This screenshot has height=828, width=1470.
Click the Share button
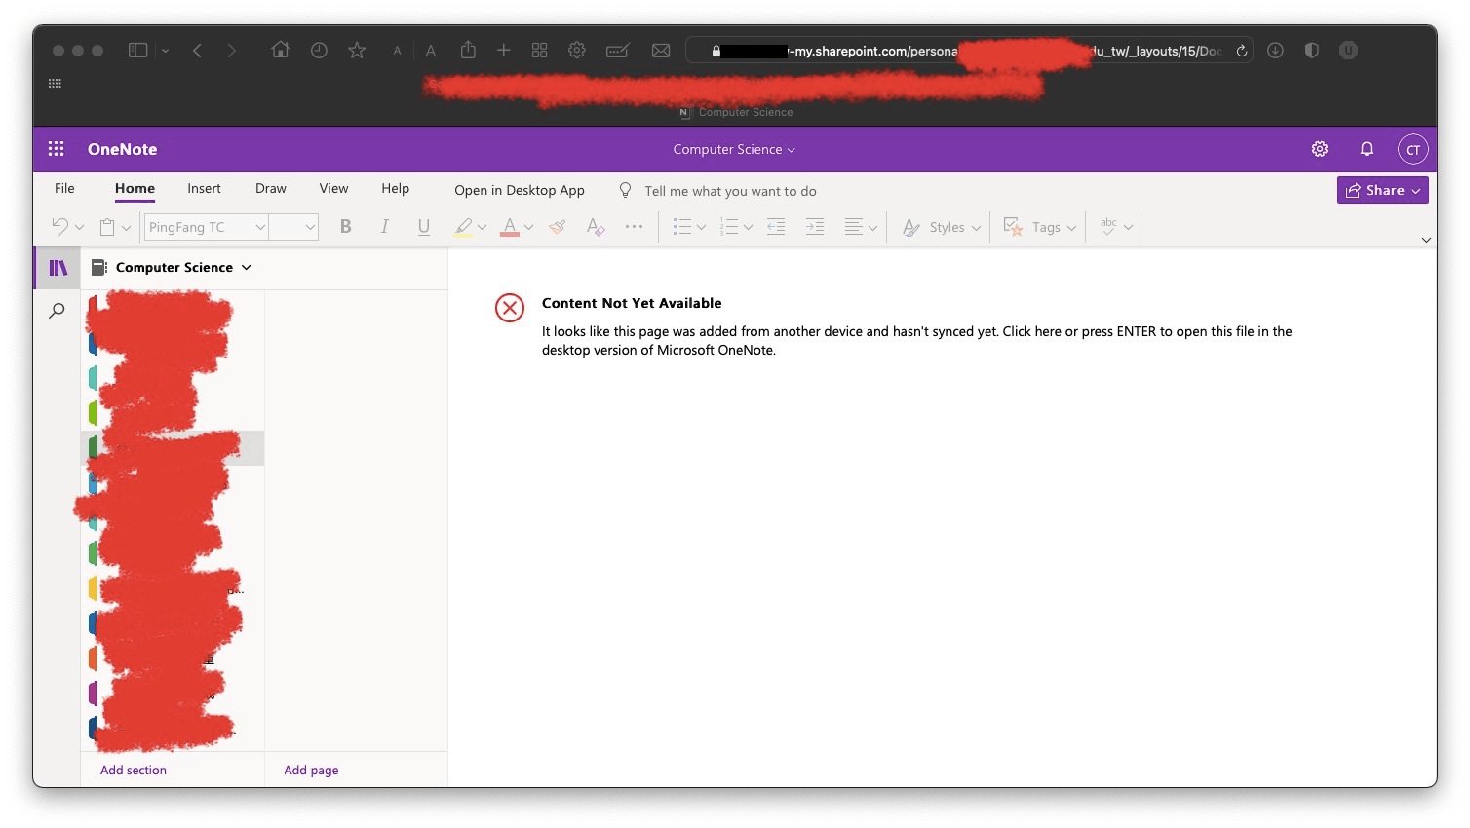click(x=1382, y=190)
